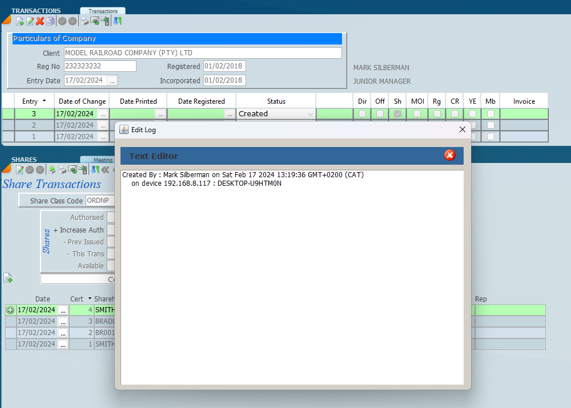The image size is (571, 408).
Task: Enable Mb checkbox for entry 3
Action: click(x=490, y=114)
